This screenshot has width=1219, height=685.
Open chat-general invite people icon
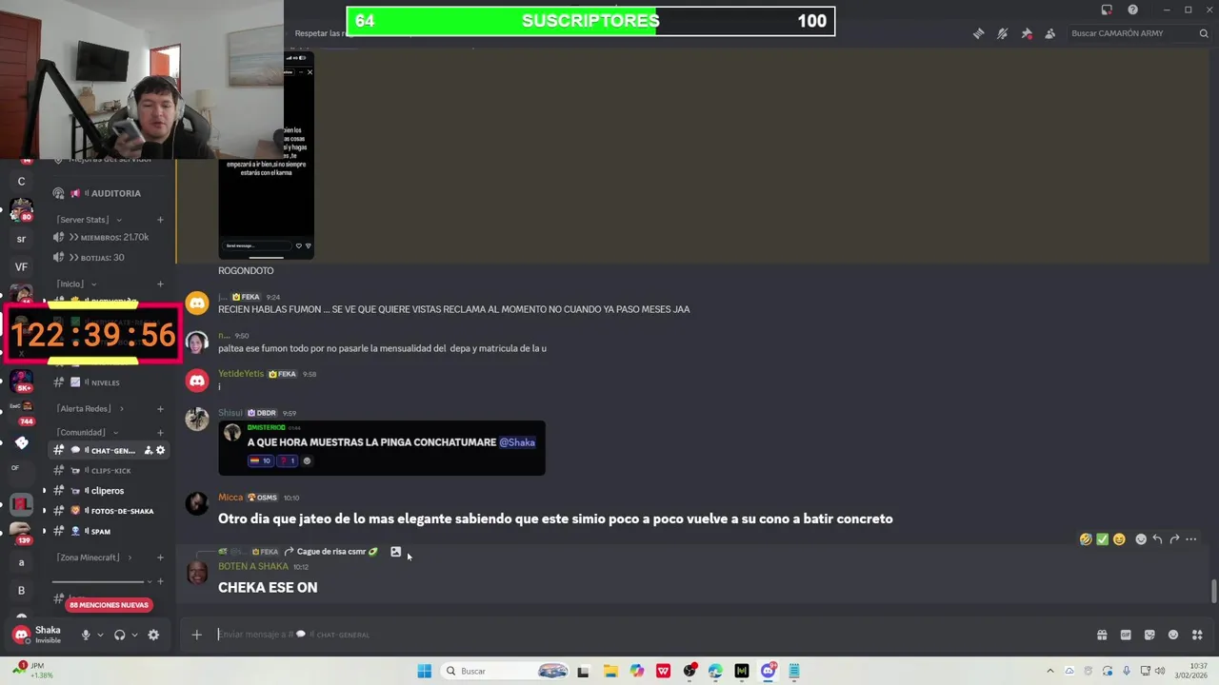(148, 450)
